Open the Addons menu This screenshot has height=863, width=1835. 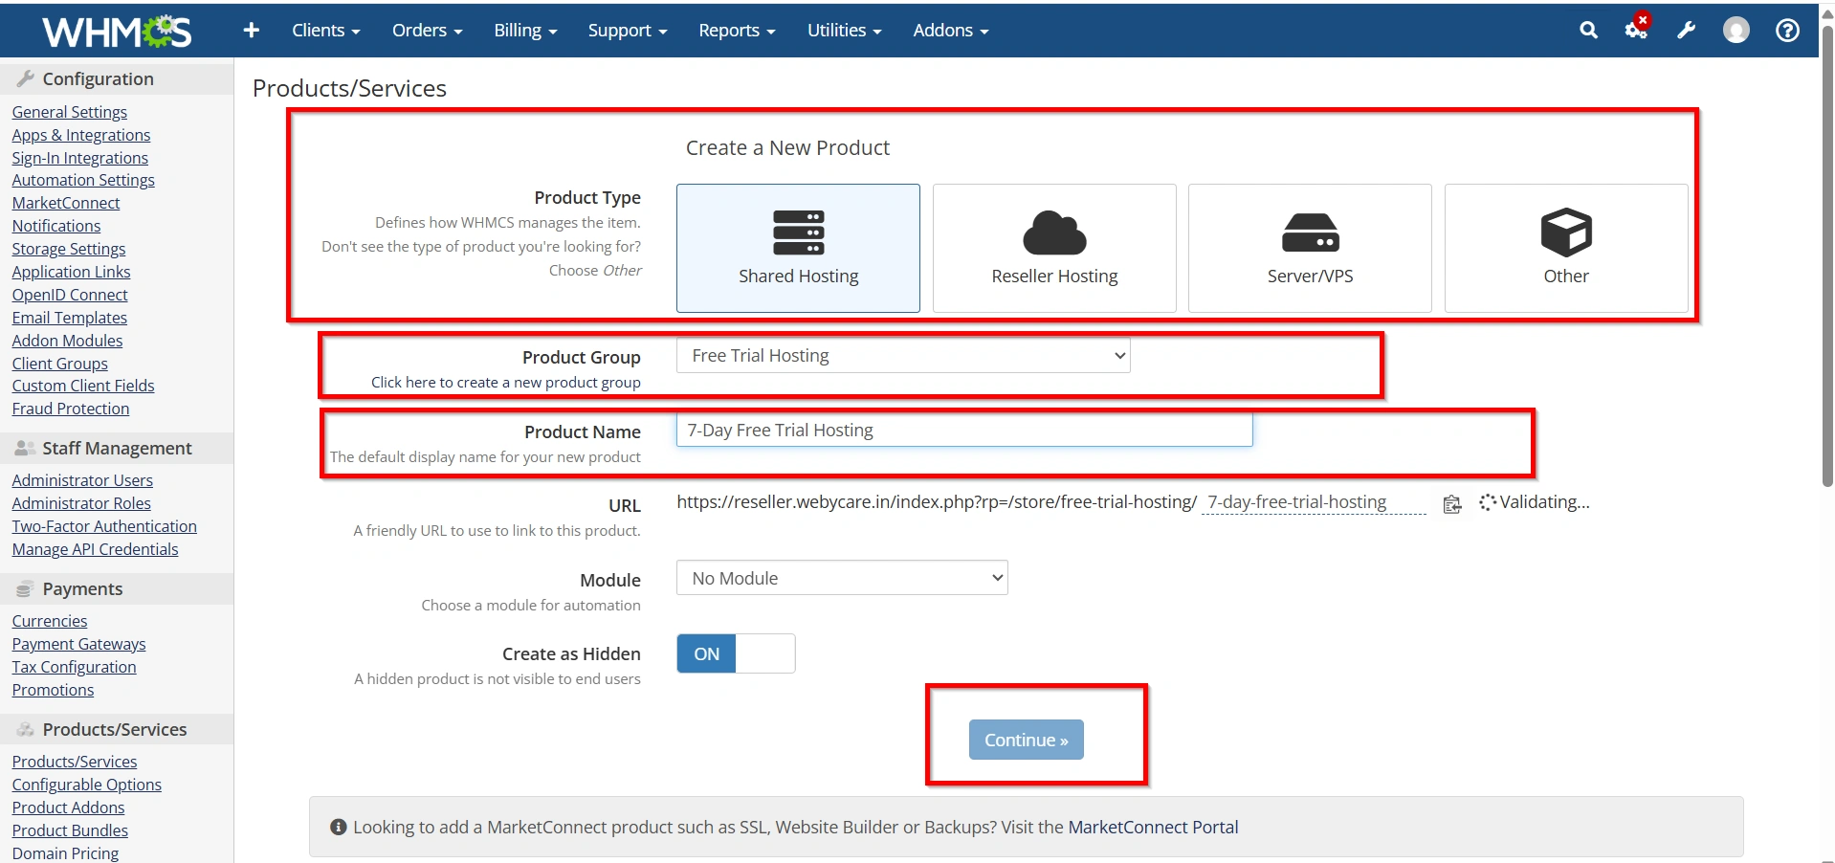point(951,31)
